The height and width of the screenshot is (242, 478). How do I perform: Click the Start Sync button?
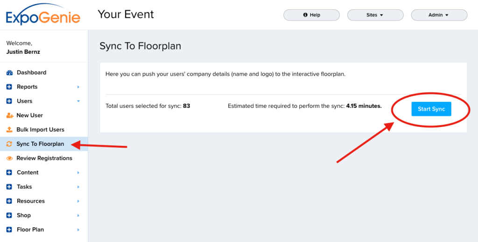coord(431,109)
